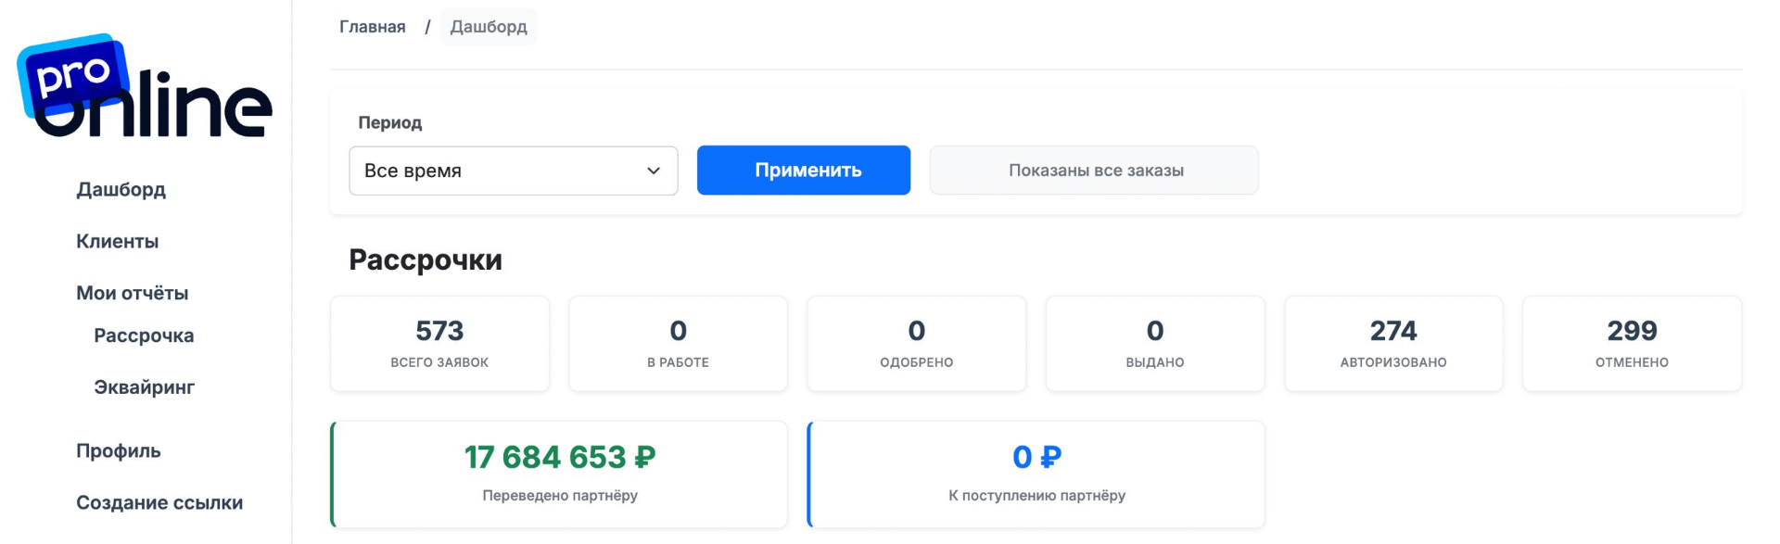Select the В работе card
Screen dimensions: 1780x544
tap(678, 344)
